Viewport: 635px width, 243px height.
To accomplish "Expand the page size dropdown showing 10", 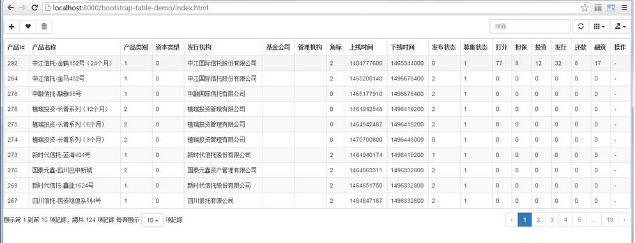I will pyautogui.click(x=152, y=220).
